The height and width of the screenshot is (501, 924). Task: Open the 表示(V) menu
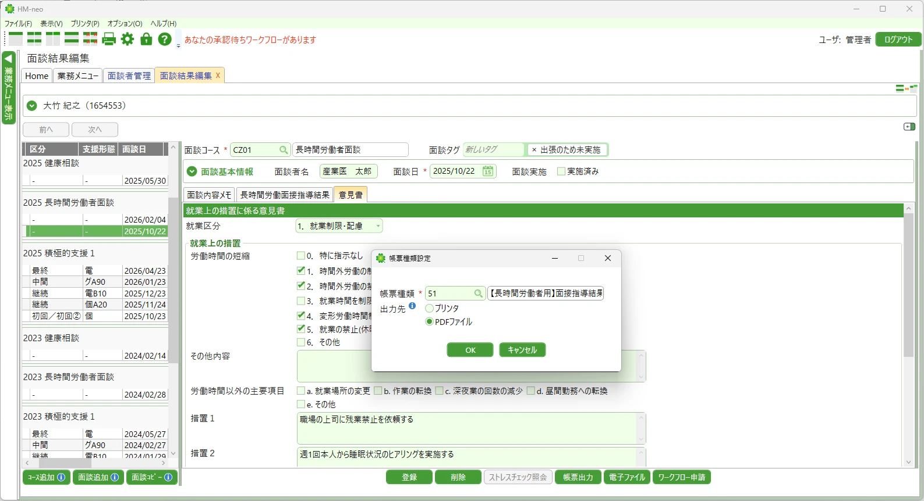click(x=51, y=24)
